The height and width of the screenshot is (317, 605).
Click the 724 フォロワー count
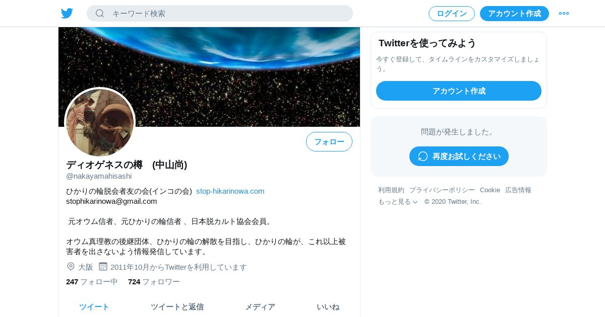coord(154,282)
